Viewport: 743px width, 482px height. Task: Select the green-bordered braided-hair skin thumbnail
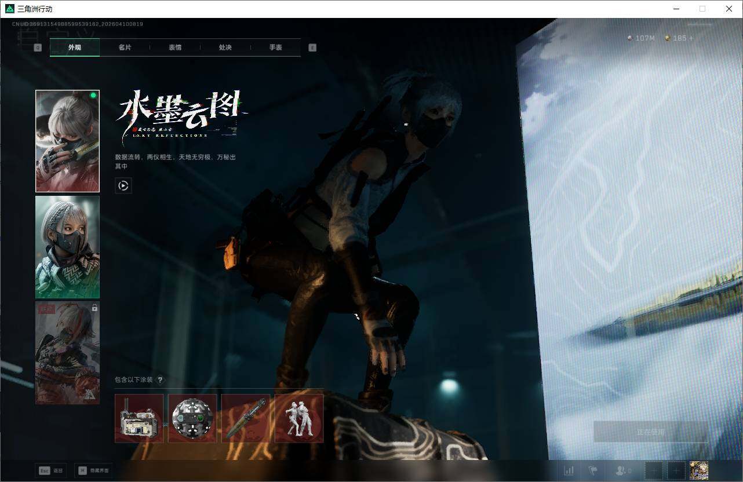[67, 247]
